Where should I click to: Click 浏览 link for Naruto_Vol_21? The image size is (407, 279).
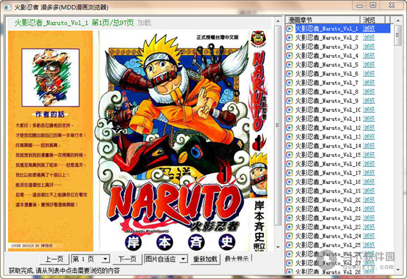click(x=368, y=208)
